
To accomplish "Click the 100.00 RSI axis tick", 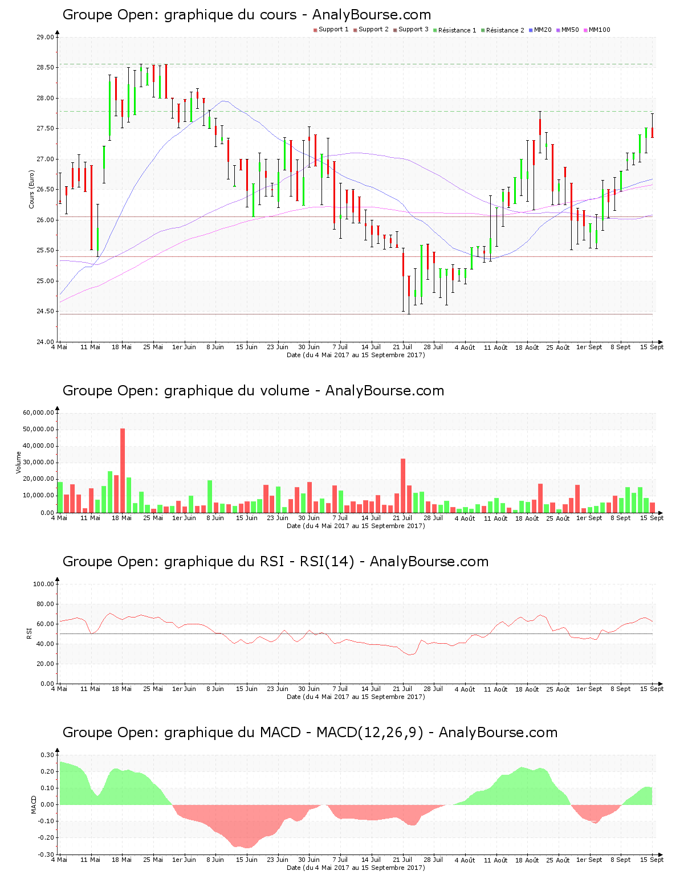I will [x=43, y=584].
